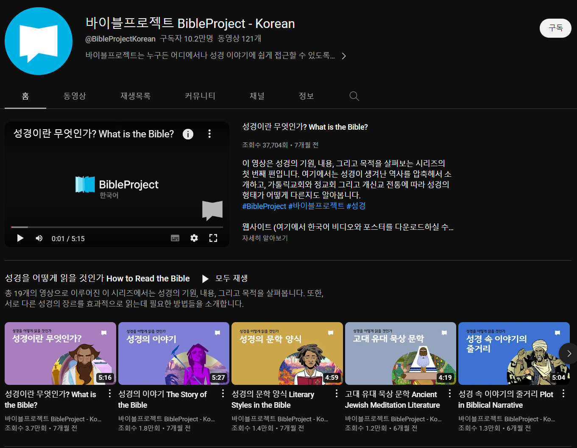Viewport: 577px width, 448px height.
Task: Click the play-all triangle icon
Action: click(x=205, y=278)
